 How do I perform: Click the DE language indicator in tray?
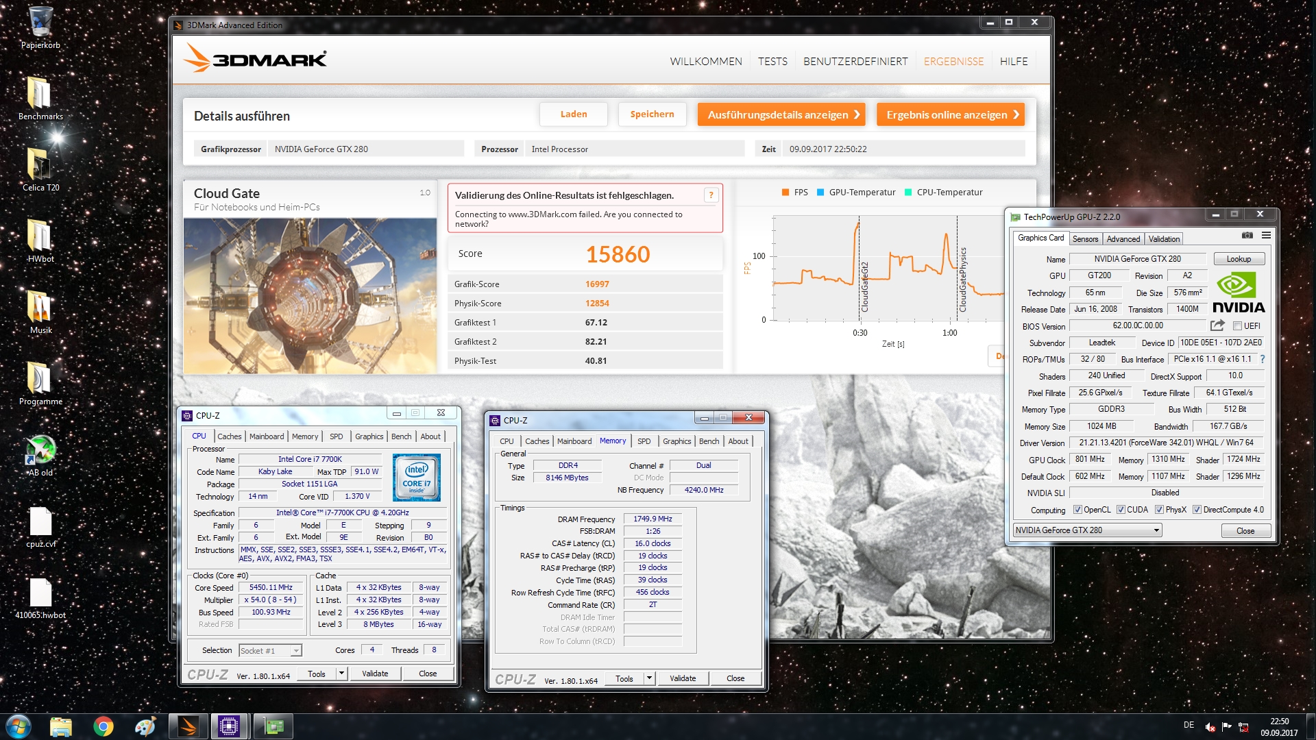coord(1189,725)
